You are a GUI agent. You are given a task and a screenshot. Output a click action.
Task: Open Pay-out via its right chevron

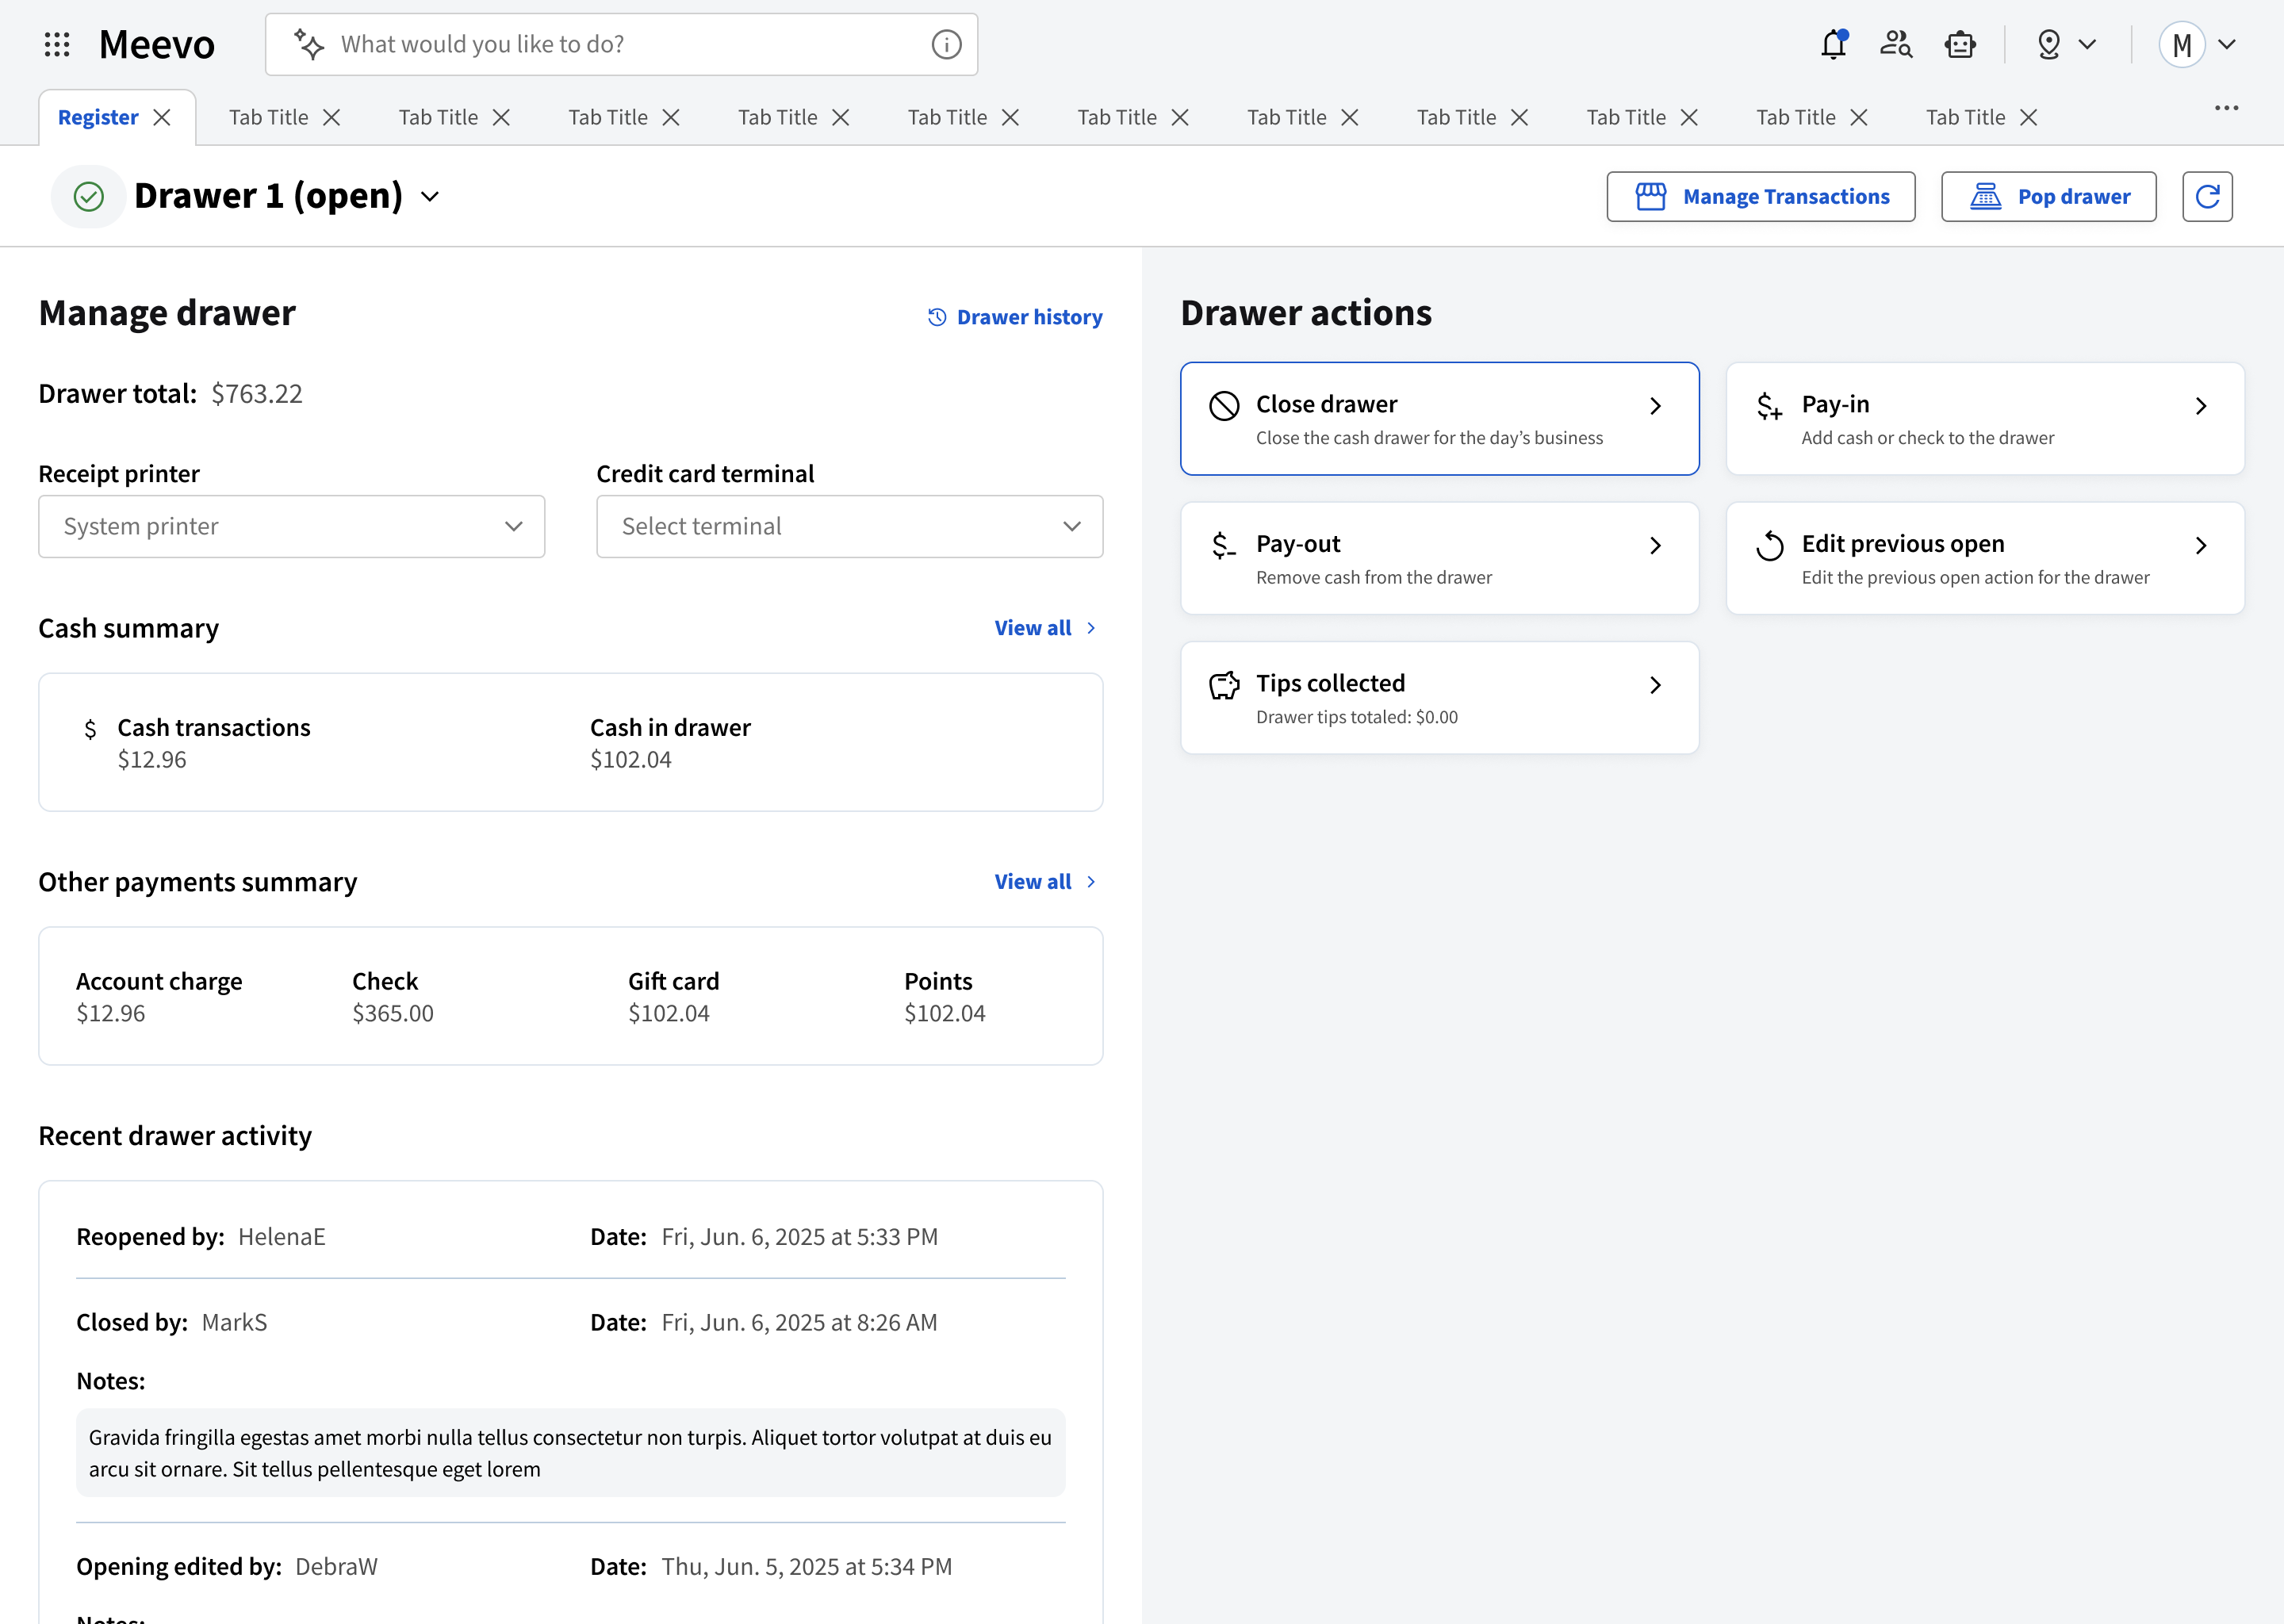(x=1655, y=545)
